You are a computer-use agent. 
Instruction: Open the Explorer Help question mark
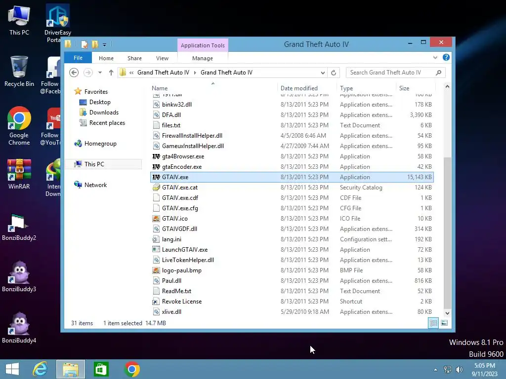(x=446, y=57)
